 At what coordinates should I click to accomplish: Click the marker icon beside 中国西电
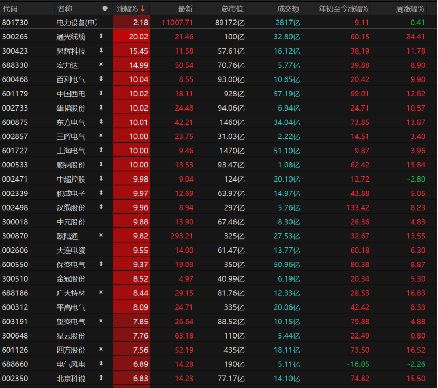coord(101,93)
